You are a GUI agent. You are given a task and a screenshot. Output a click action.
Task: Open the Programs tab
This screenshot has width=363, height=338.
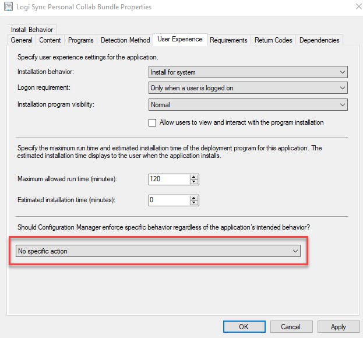click(x=81, y=40)
